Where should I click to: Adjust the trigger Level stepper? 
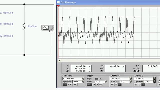106,82
